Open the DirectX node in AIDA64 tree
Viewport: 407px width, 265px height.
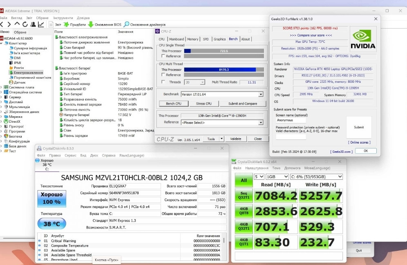(x=14, y=121)
